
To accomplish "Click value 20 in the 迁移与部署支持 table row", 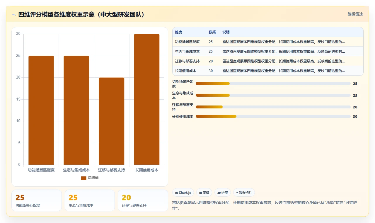I will coord(211,61).
